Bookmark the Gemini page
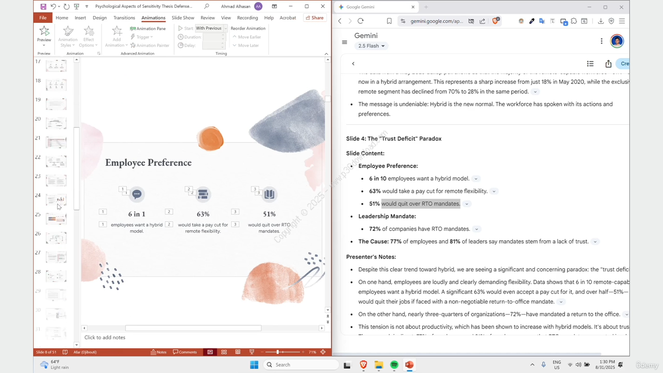 (389, 21)
